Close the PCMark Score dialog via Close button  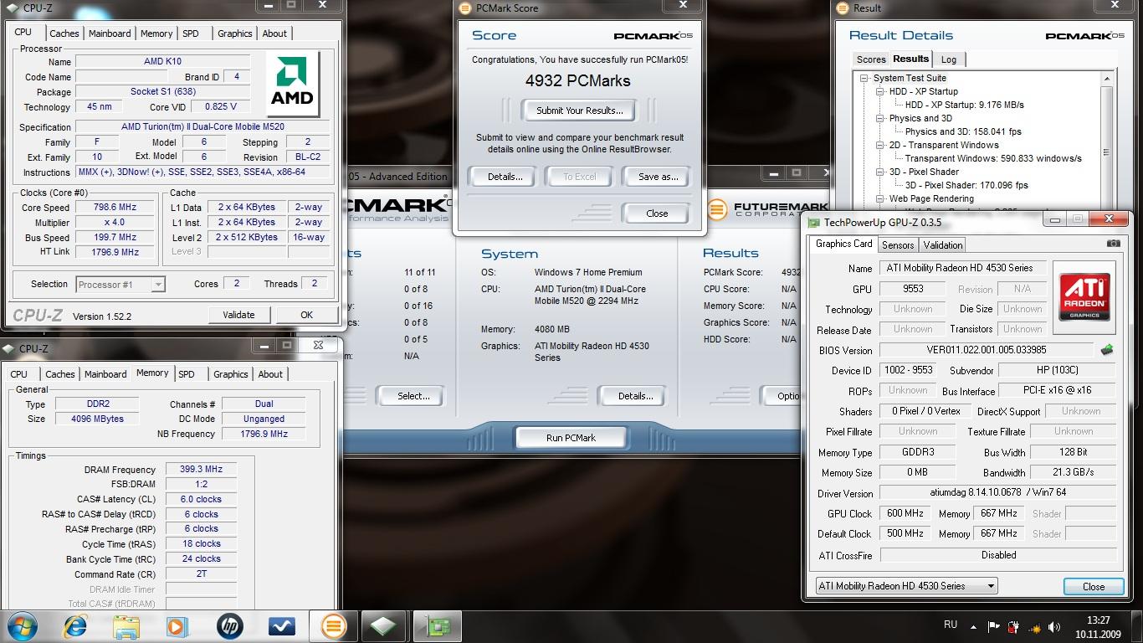click(657, 213)
